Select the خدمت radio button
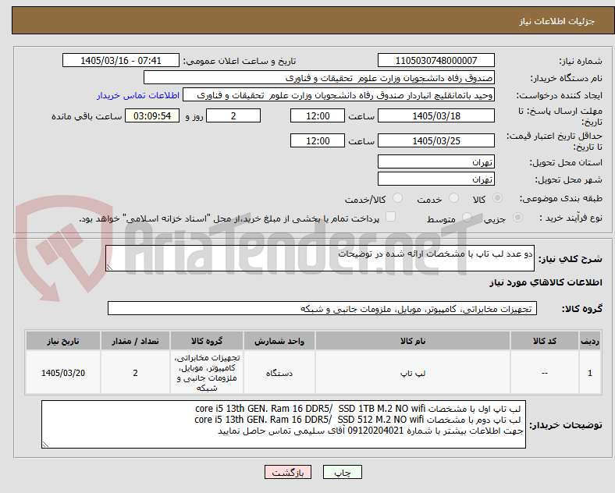The height and width of the screenshot is (493, 615). click(453, 198)
